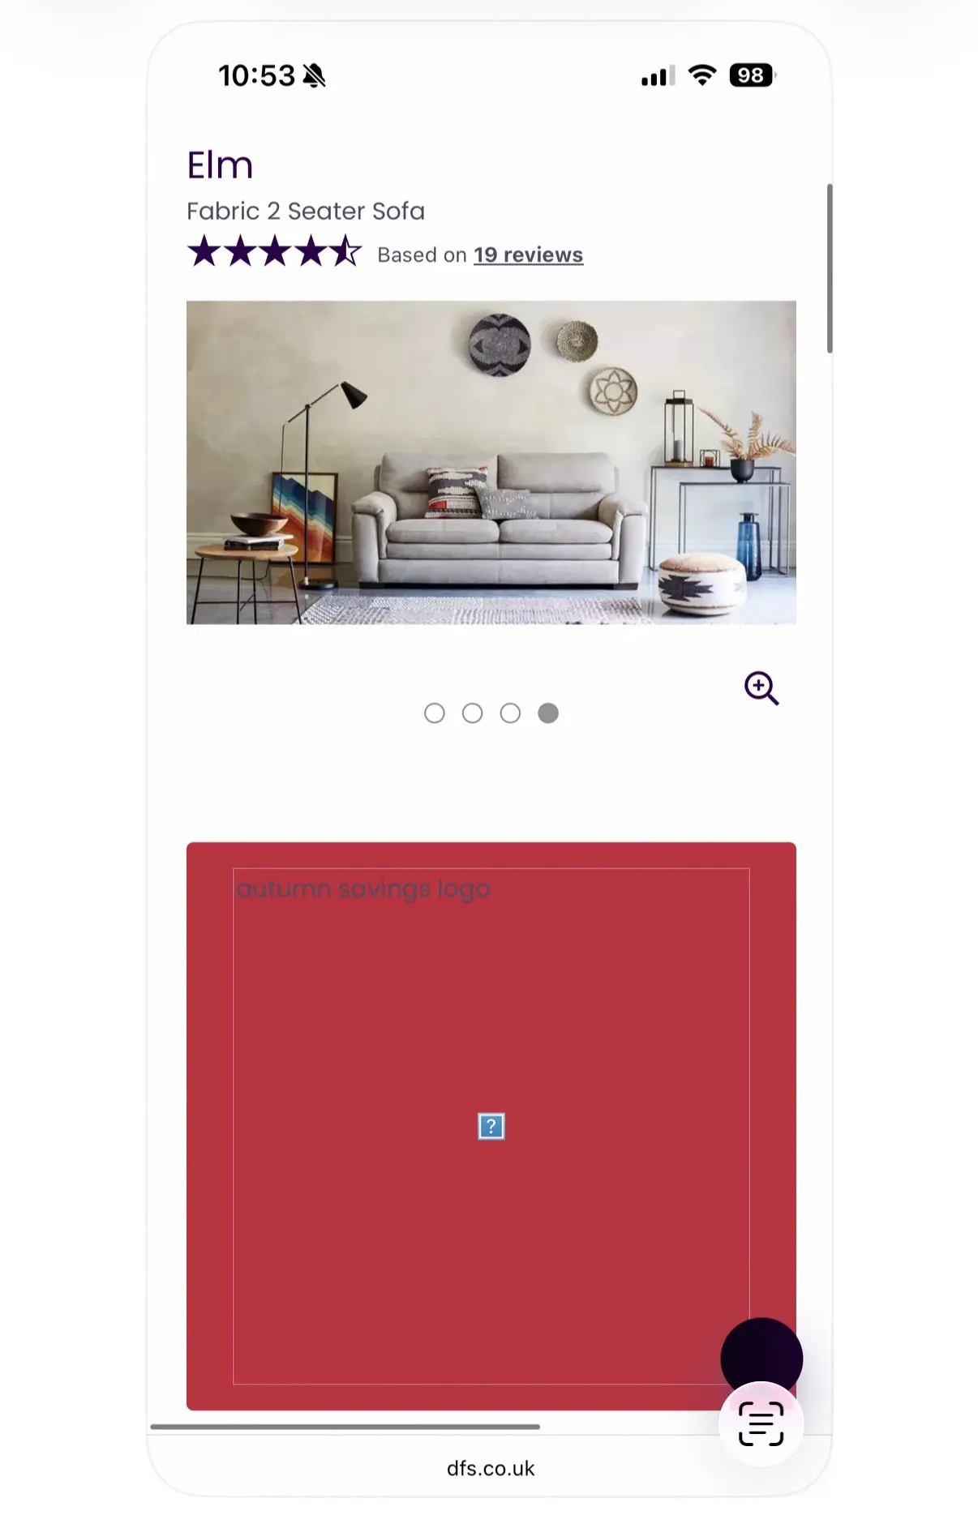Tap the cellular signal bars icon
The image size is (978, 1528).
click(658, 76)
